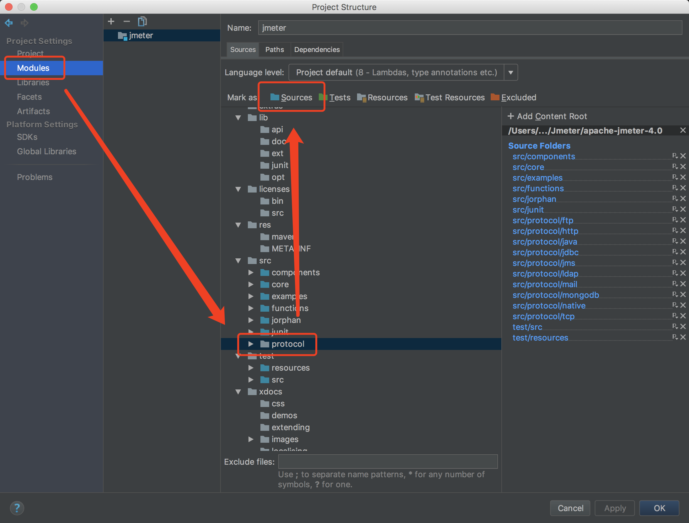Screen dimensions: 689x523
Task: Click Add Content Root
Action: click(547, 116)
